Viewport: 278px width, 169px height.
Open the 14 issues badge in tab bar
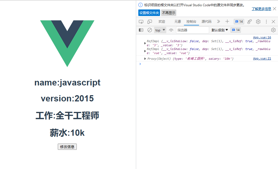click(239, 22)
